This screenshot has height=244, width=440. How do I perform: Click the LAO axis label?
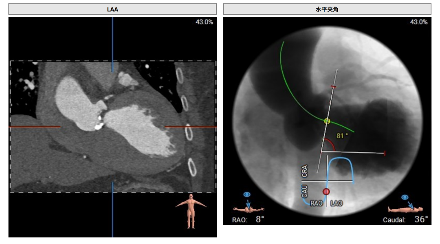pos(337,203)
